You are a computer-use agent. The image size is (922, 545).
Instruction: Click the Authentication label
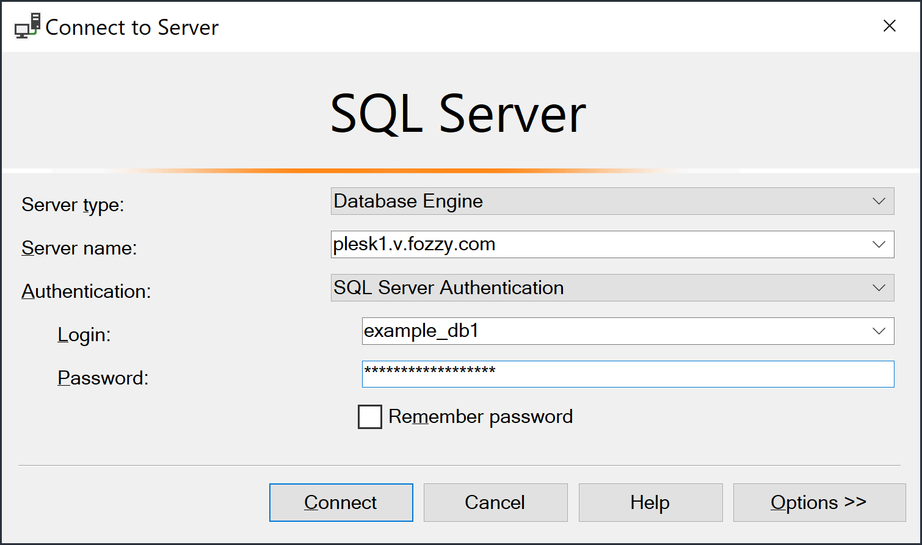(86, 292)
